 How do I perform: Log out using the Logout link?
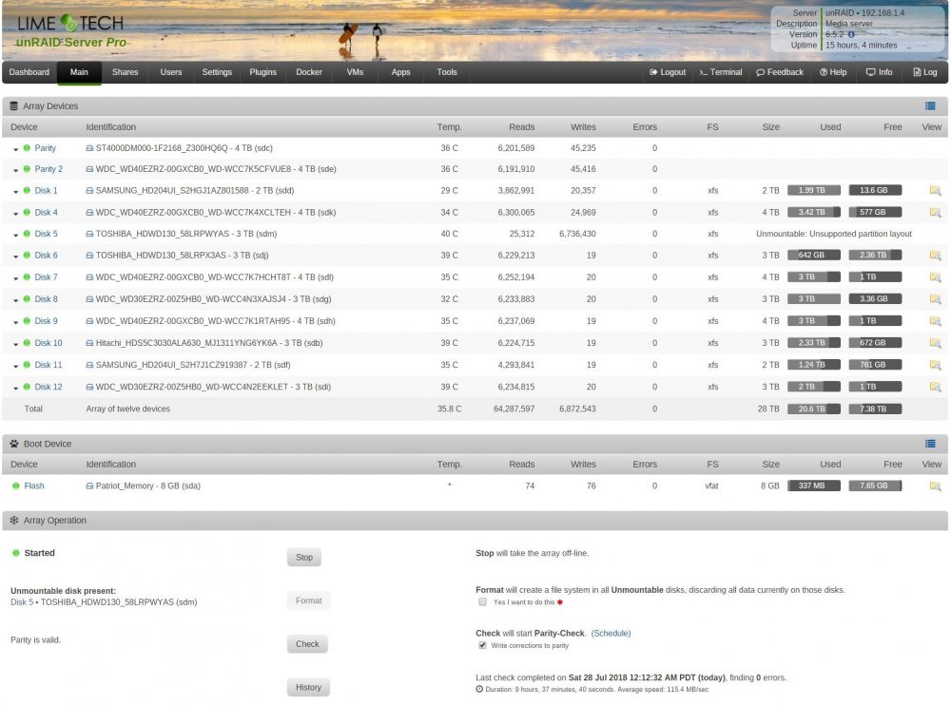tap(668, 72)
